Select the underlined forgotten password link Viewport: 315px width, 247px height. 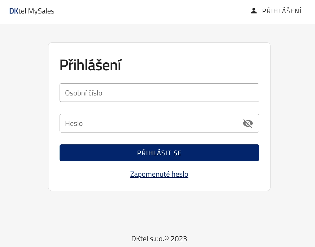point(159,174)
